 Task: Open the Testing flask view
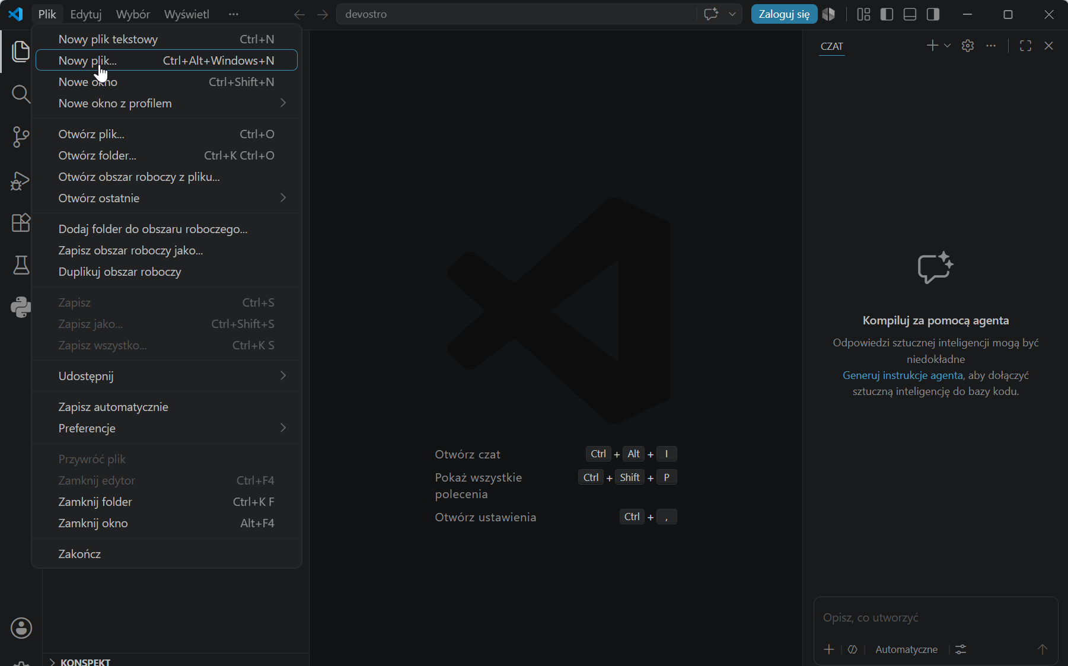[x=21, y=265]
